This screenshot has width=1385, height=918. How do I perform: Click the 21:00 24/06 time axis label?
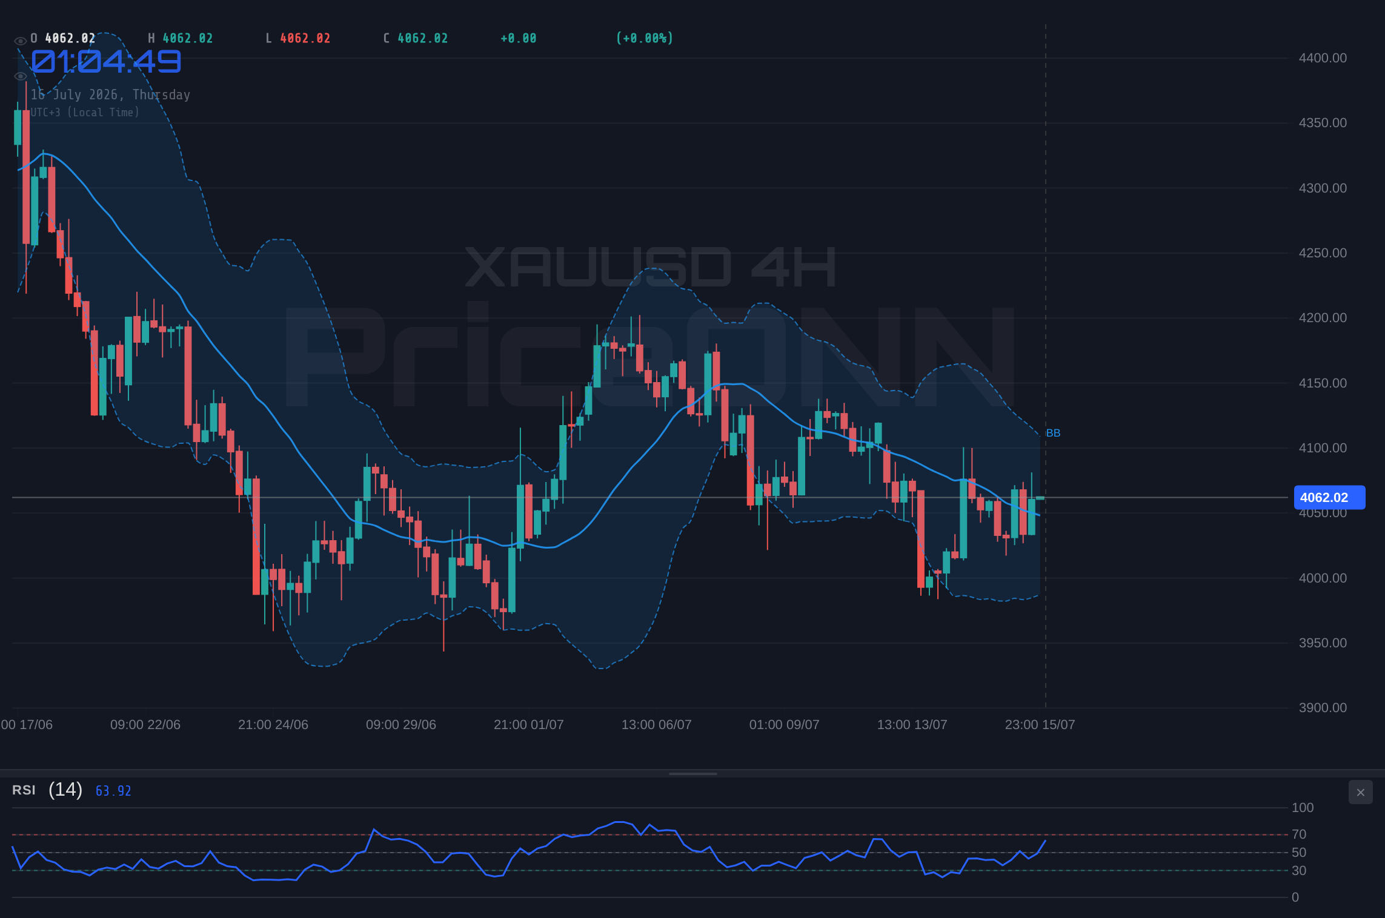[x=273, y=725]
